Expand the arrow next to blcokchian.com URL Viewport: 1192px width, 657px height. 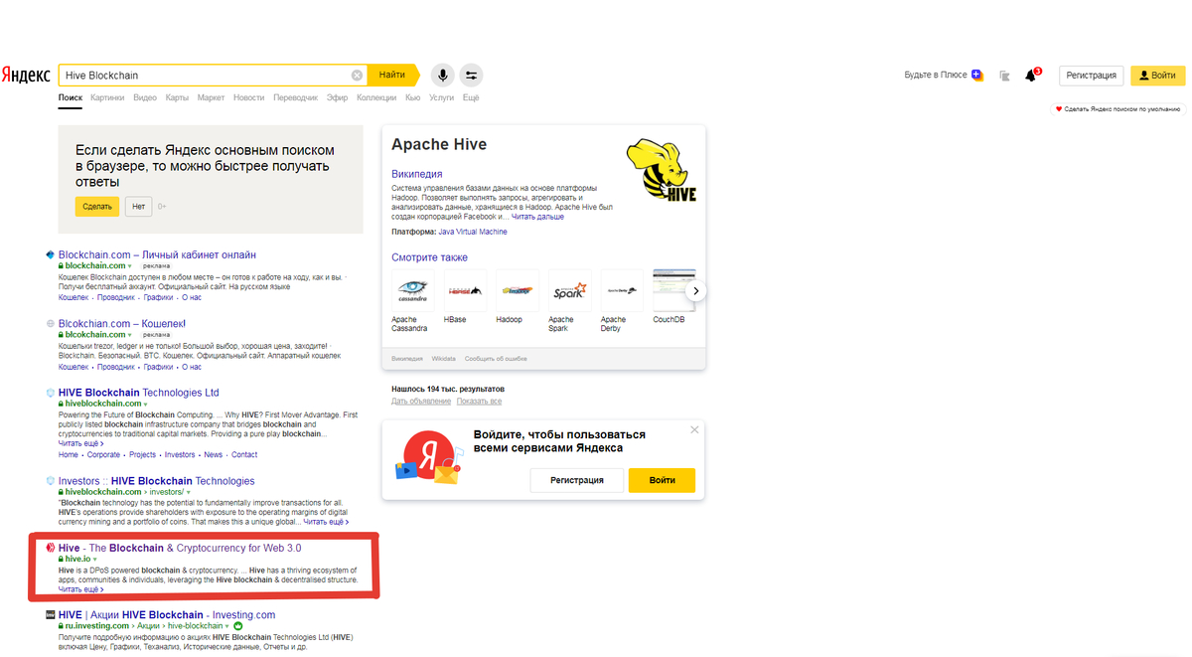[130, 335]
